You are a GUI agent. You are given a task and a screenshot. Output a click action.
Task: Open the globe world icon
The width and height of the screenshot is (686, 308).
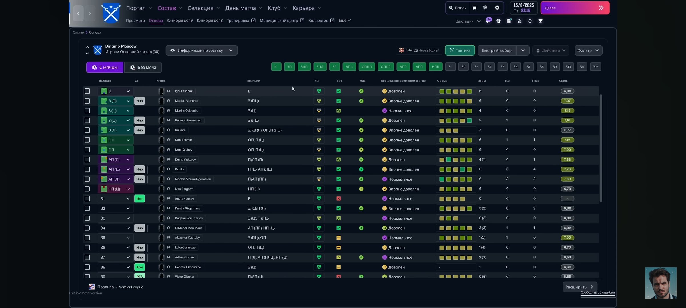coord(485,8)
